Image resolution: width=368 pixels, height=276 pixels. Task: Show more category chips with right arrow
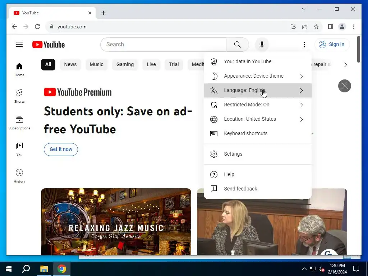(x=345, y=65)
